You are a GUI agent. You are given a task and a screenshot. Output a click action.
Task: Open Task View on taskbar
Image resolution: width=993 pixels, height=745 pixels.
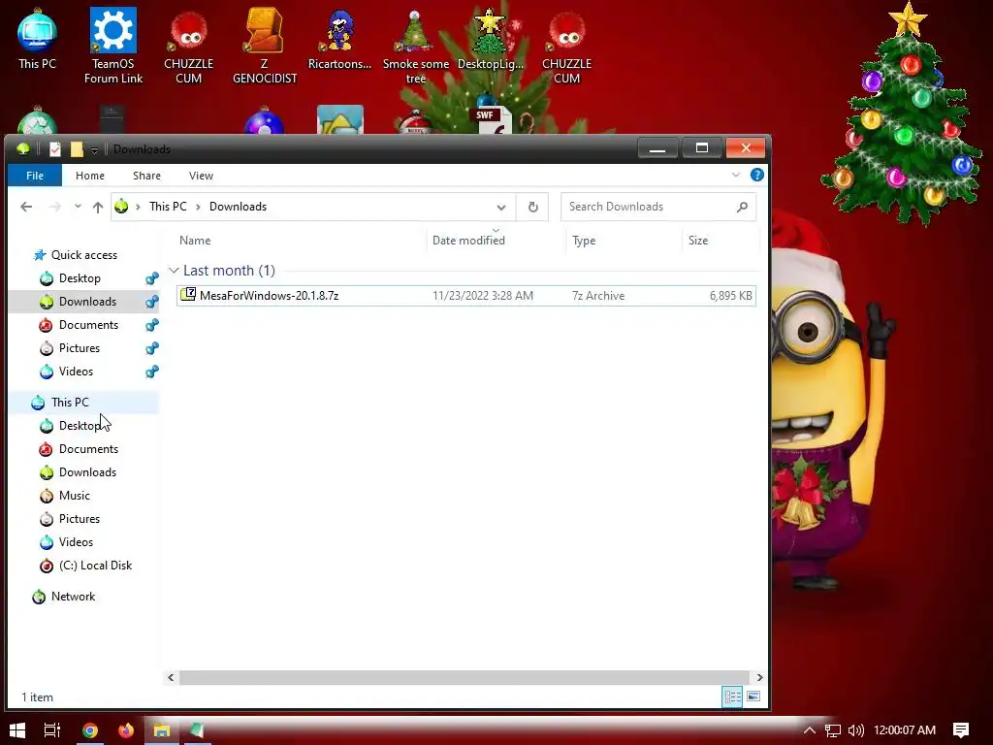[x=52, y=729]
